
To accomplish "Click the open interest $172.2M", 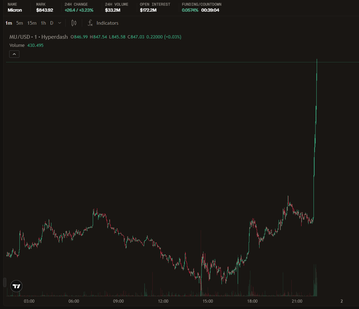I will [148, 10].
